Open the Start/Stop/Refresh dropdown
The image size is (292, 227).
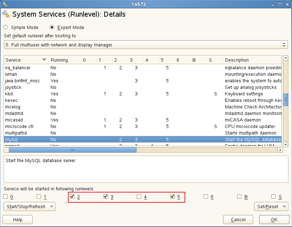pos(29,206)
